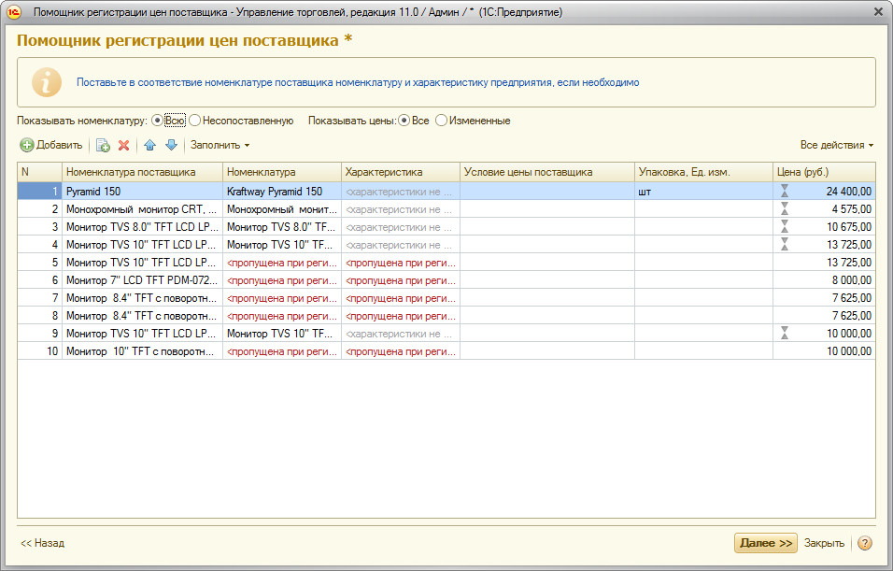This screenshot has height=571, width=893.
Task: Click the blue instruction text about номенклатуру
Action: pos(358,82)
